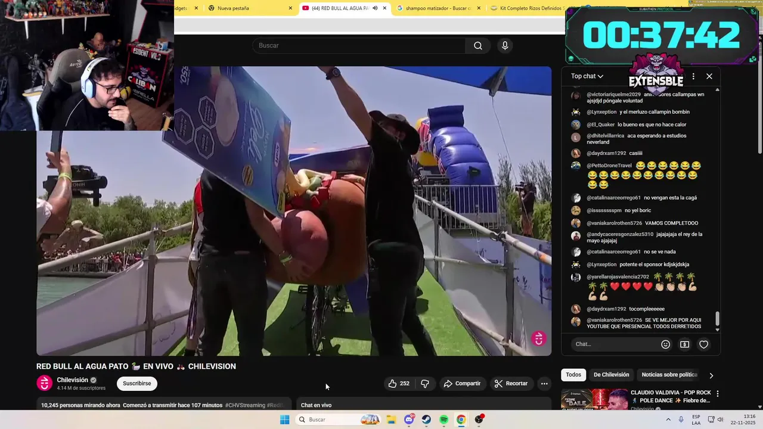Screen dimensions: 763x429
Task: Switch to RED BULL AL AGUA PATO tab
Action: [344, 8]
